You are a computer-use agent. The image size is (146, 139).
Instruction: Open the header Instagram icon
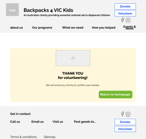(128, 20)
